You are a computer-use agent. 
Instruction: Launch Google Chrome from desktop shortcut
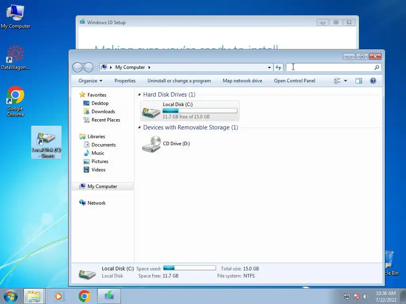15,101
